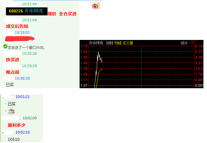Click the window shake notice 您发送了一个窗口抖动

tap(26, 47)
